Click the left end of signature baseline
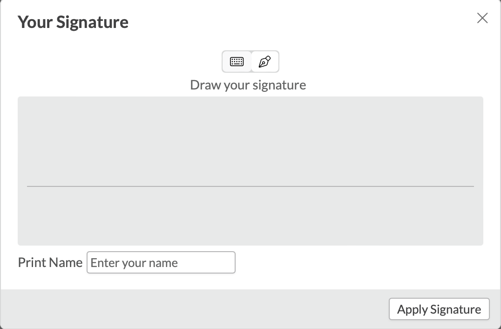The width and height of the screenshot is (501, 329). (x=30, y=186)
